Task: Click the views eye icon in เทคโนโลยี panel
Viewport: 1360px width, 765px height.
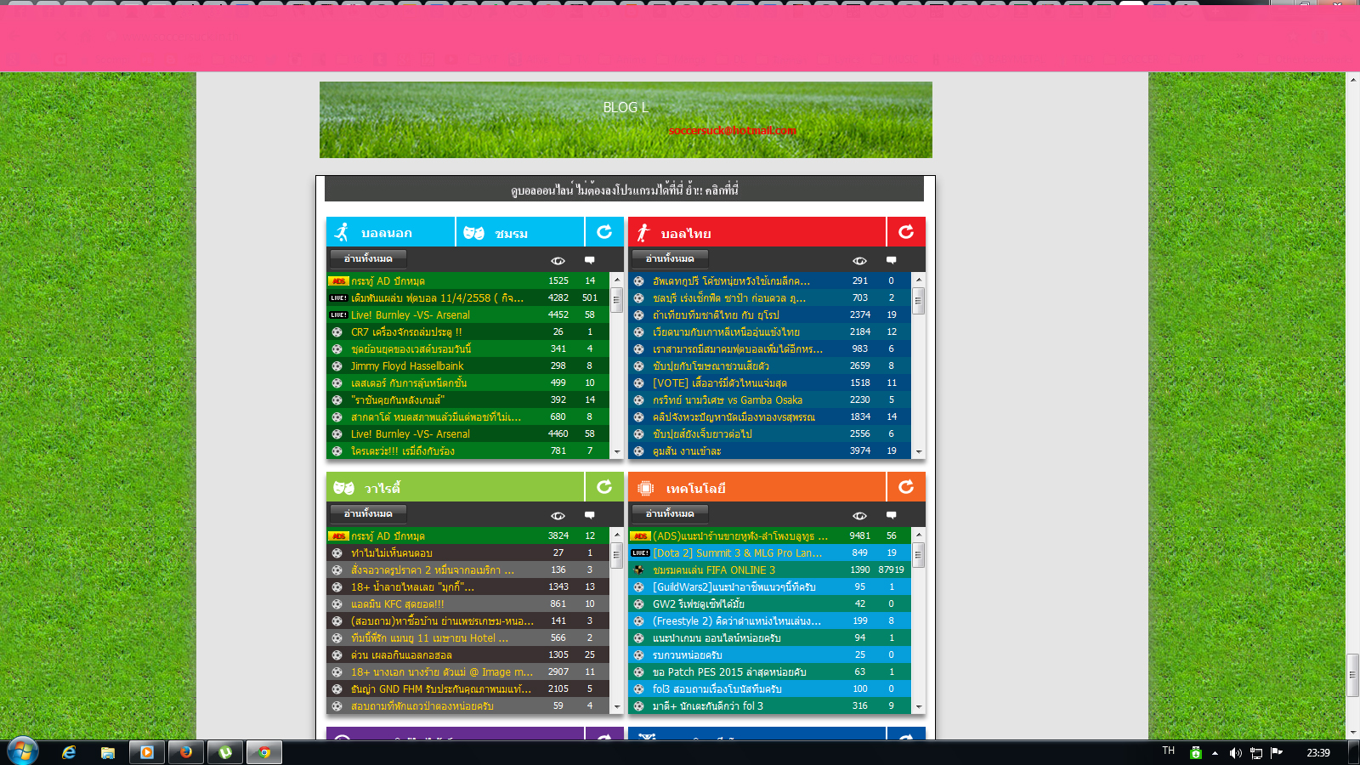Action: tap(859, 515)
